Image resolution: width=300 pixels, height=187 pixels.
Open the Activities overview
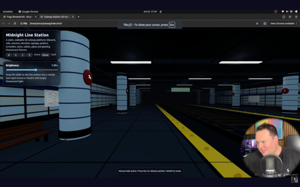point(7,11)
